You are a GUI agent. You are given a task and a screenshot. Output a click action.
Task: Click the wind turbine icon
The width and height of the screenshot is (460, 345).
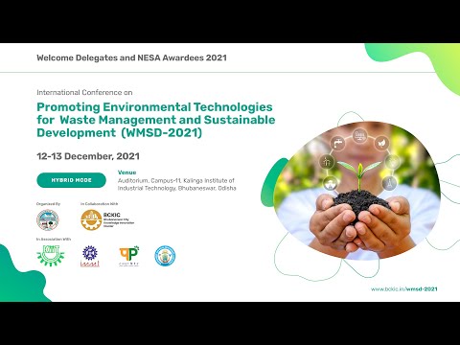click(x=327, y=162)
